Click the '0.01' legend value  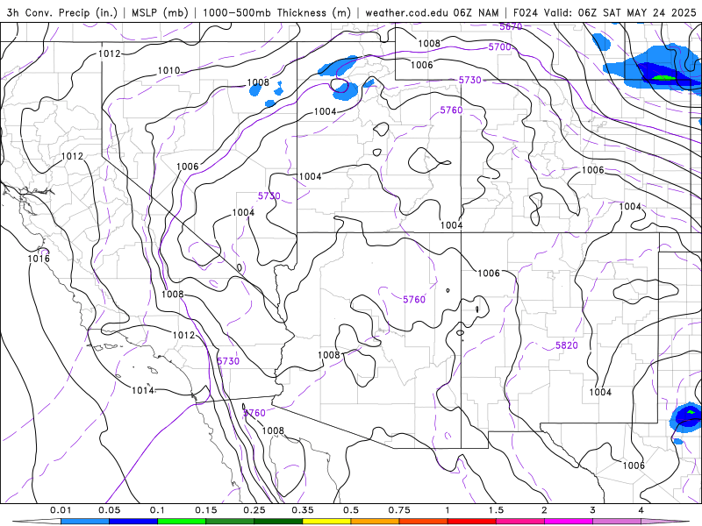tap(61, 510)
